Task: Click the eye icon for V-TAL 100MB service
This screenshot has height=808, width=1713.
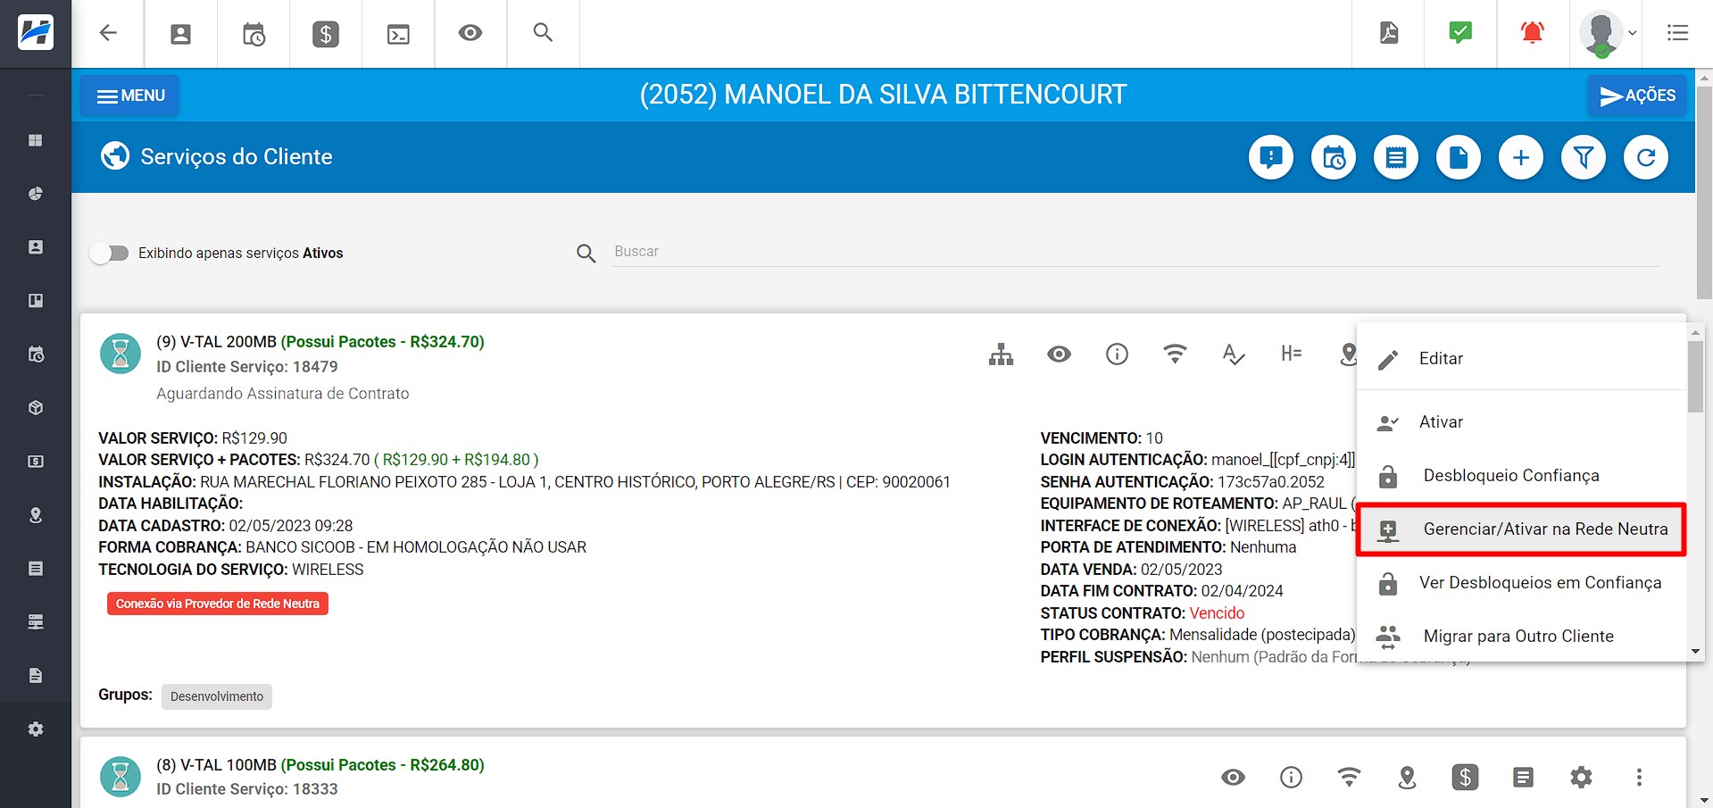Action: 1234,778
